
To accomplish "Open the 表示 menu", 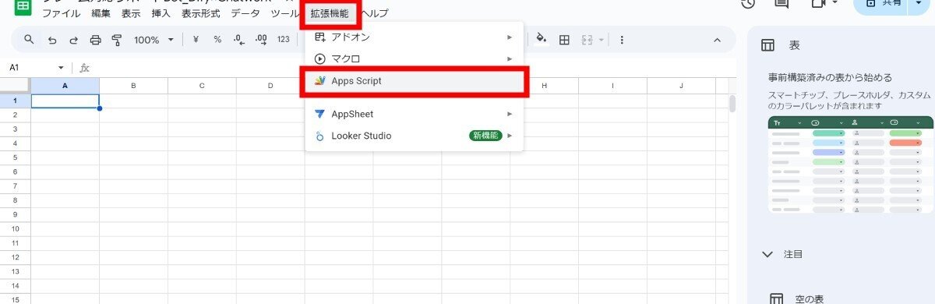I will (x=131, y=13).
